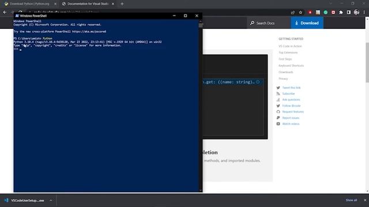The image size is (369, 207).
Task: Click Watch videos link
Action: click(x=291, y=124)
